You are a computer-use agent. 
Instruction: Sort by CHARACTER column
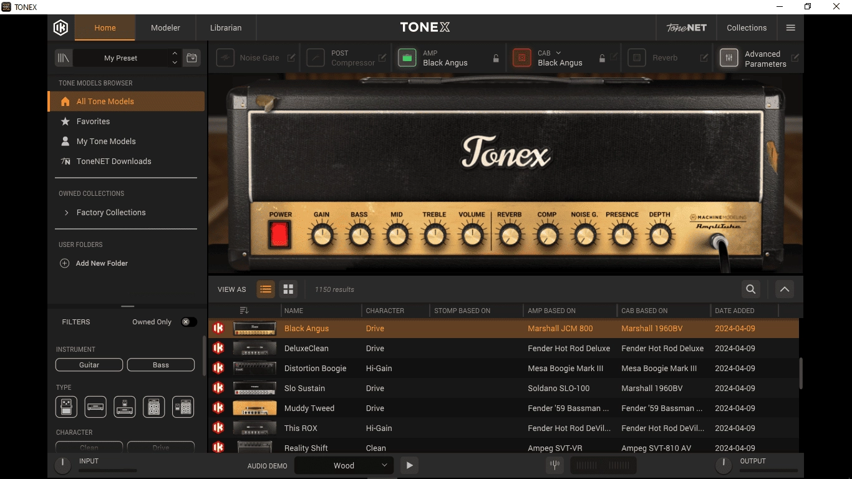point(385,311)
